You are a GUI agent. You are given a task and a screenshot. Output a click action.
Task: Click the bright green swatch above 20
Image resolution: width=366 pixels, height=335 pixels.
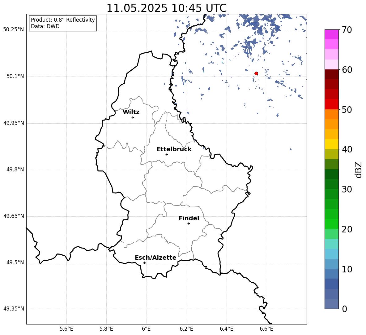(332, 224)
